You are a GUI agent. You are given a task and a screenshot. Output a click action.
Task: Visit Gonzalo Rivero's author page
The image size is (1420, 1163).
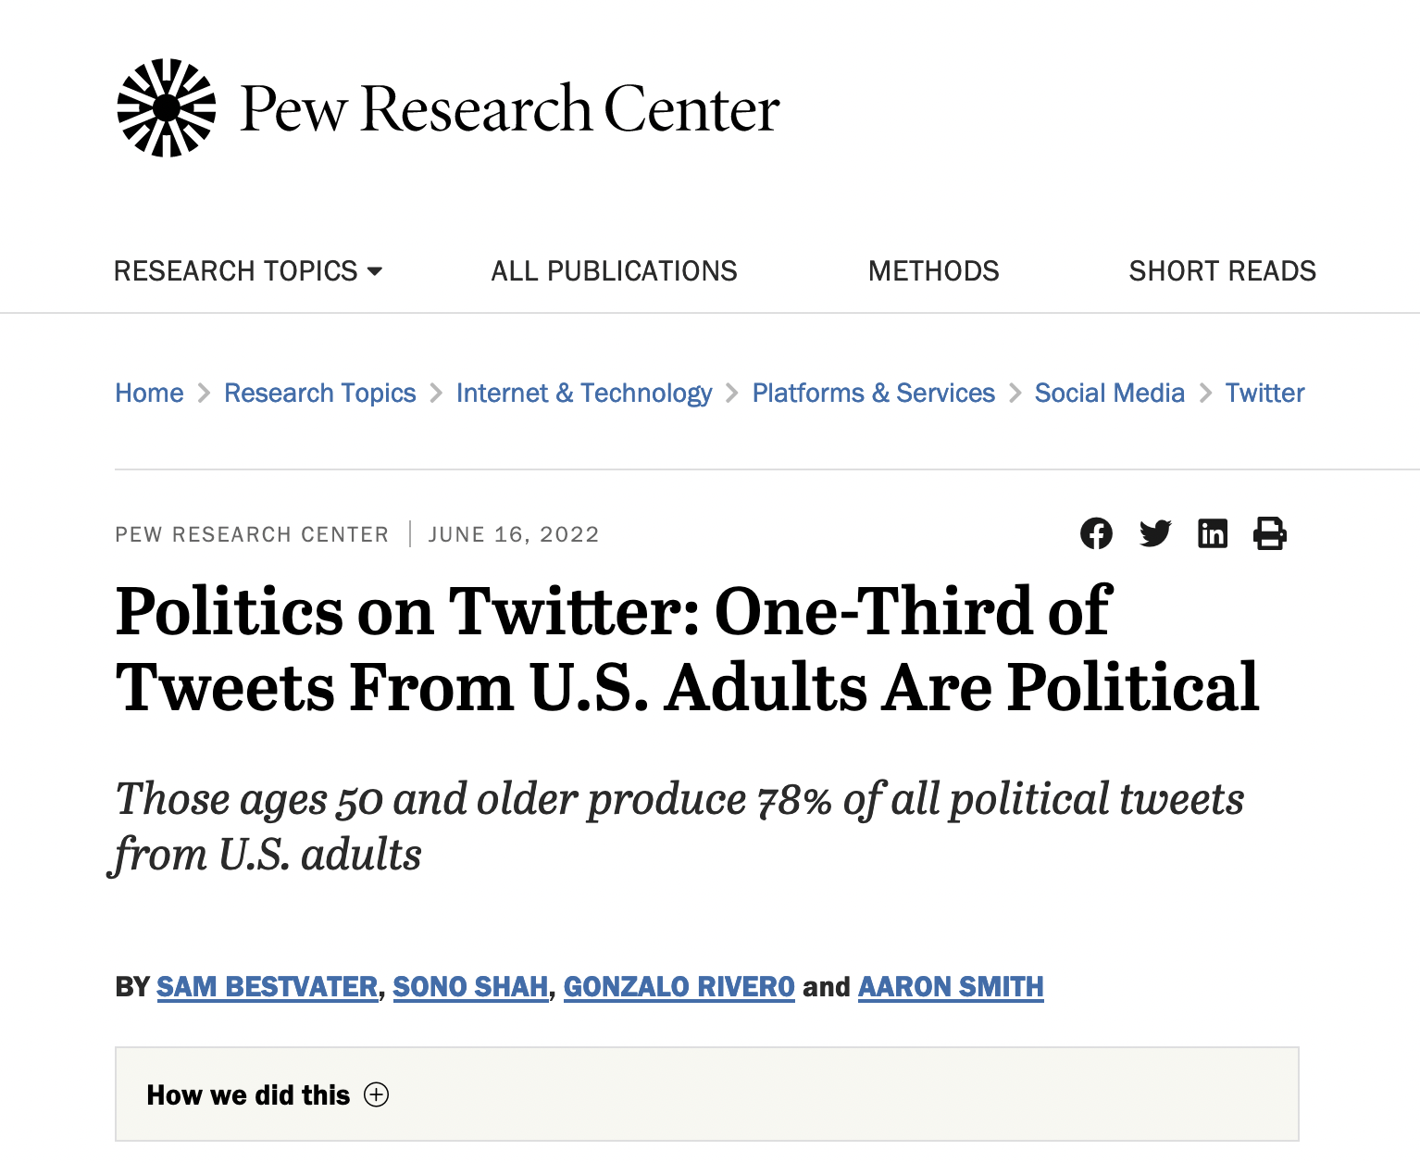tap(679, 986)
